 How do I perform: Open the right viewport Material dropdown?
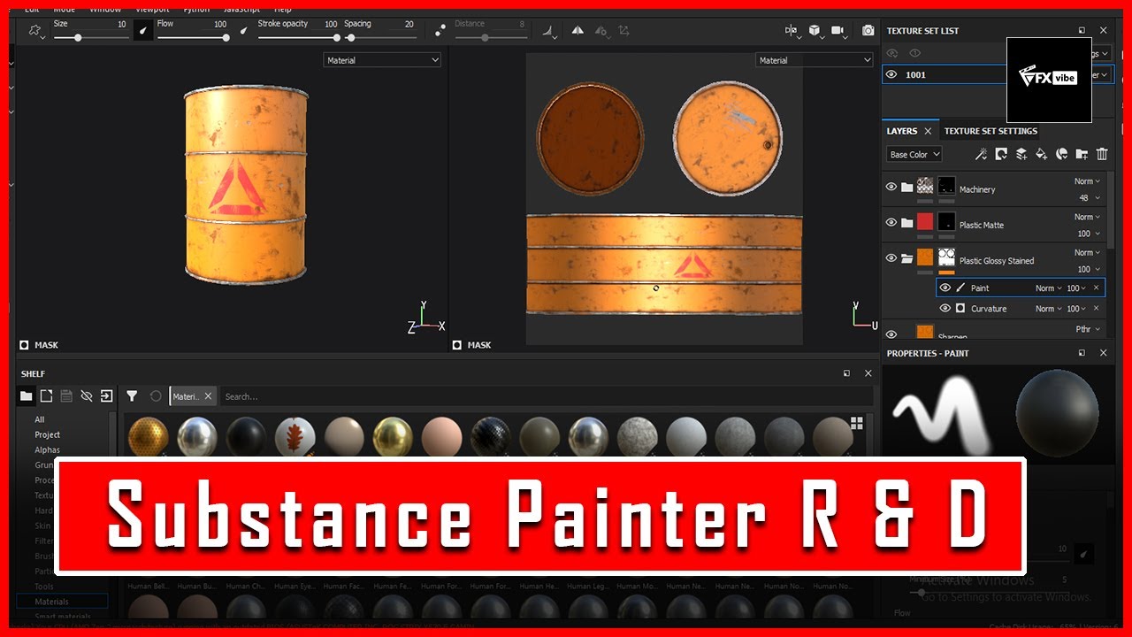(815, 60)
